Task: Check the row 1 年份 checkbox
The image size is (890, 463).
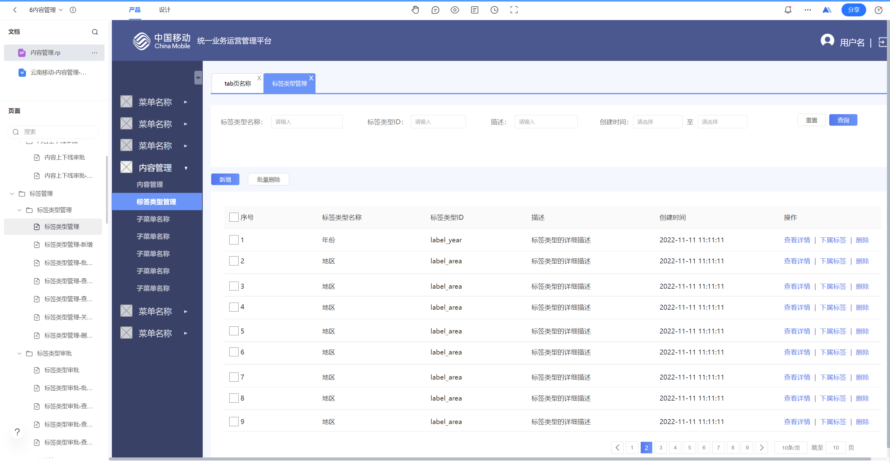Action: pyautogui.click(x=234, y=240)
